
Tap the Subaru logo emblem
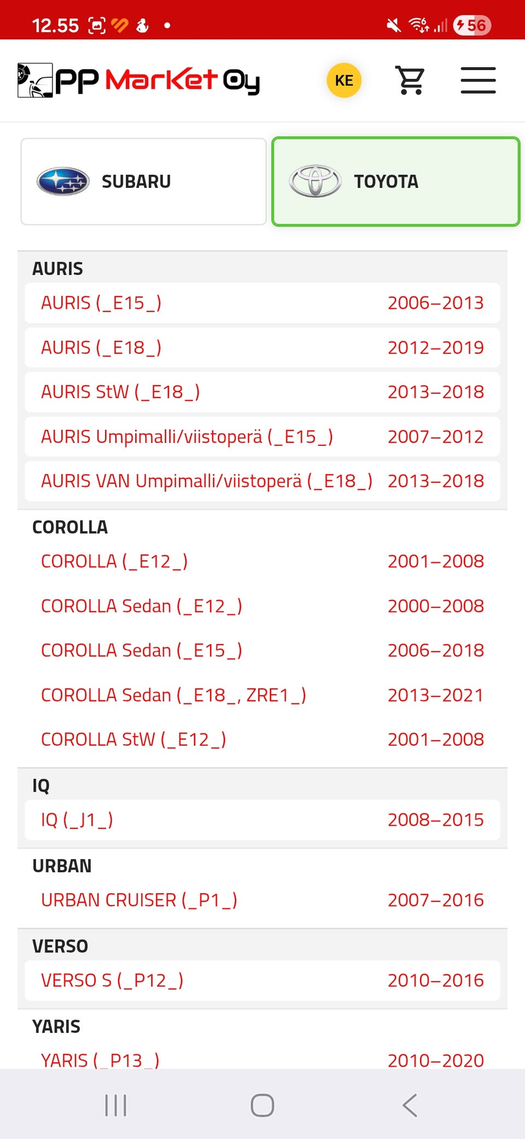point(63,181)
